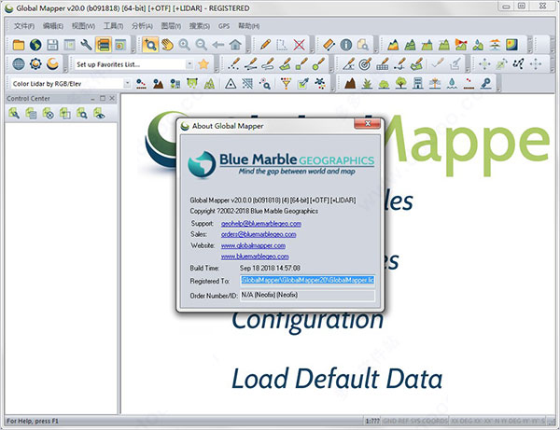The image size is (560, 430).
Task: Click the crescent moon Global Mapper icon
Action: point(52,64)
